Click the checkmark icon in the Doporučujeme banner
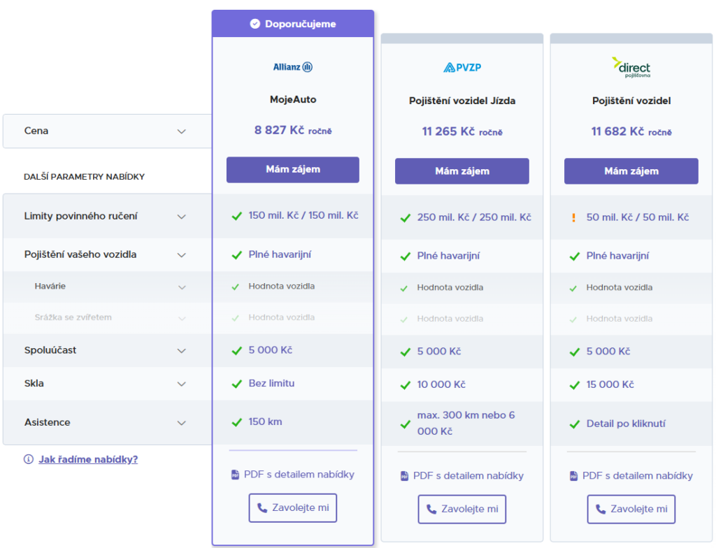Viewport: 716px width, 548px height. pyautogui.click(x=255, y=24)
